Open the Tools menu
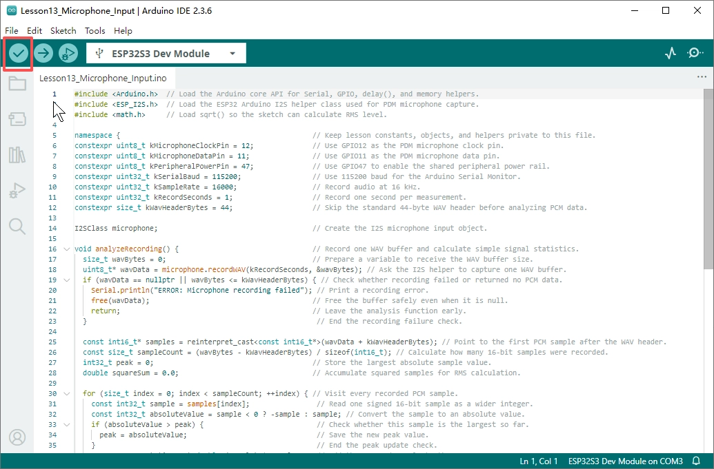Viewport: 714px width, 469px height. pos(95,30)
